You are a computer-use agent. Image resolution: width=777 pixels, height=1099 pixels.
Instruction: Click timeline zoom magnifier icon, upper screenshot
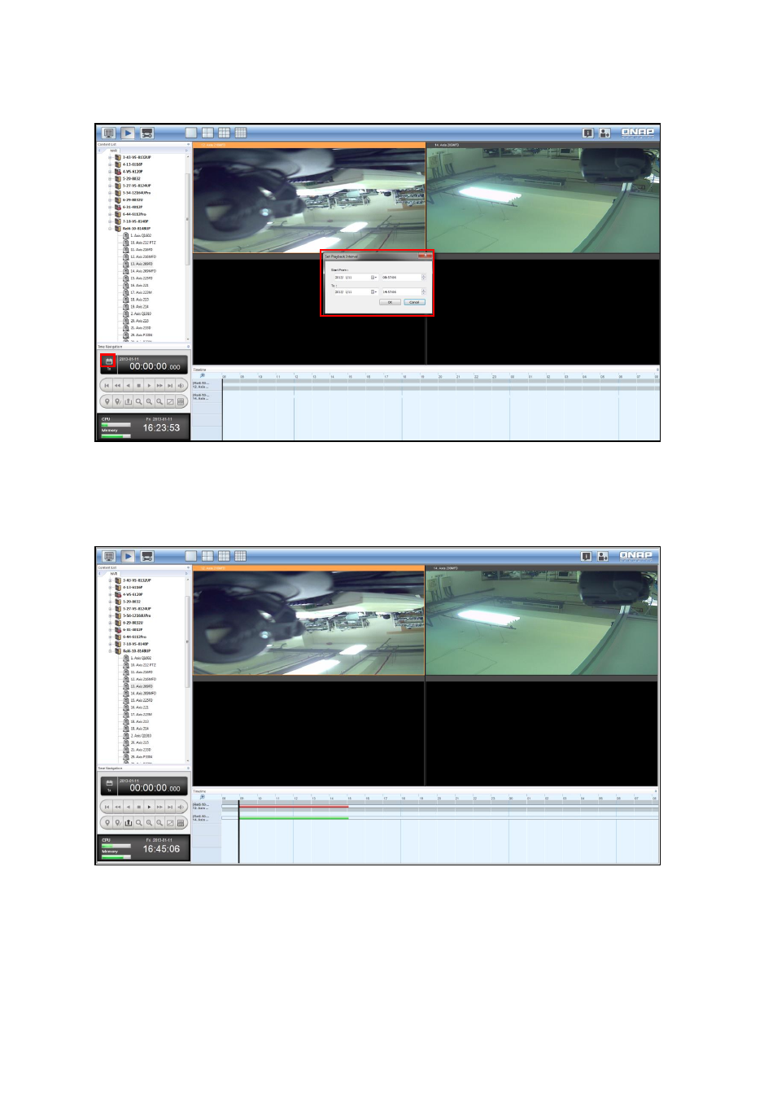pyautogui.click(x=203, y=375)
